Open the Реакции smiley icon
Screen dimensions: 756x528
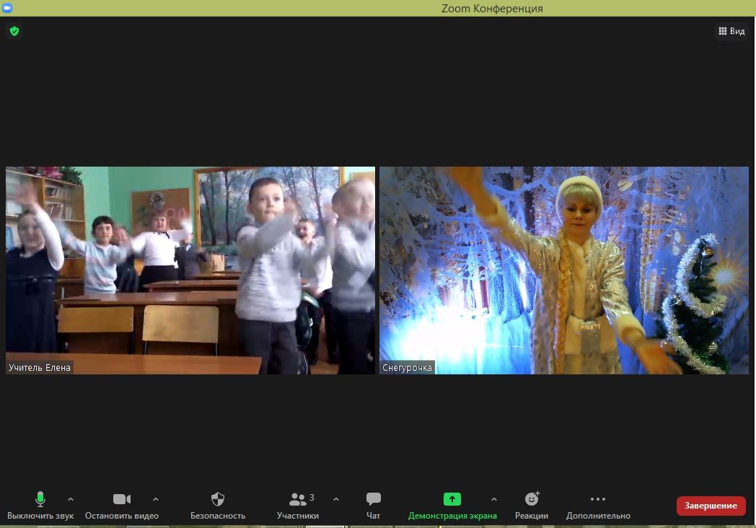click(x=532, y=498)
